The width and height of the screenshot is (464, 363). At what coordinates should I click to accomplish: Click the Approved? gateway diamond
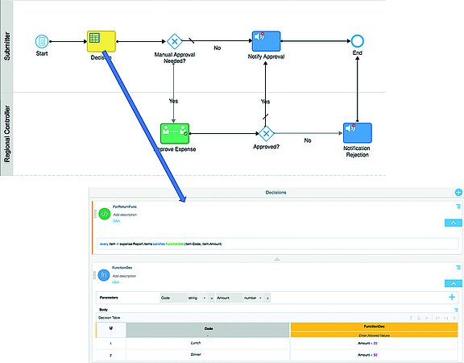click(266, 134)
